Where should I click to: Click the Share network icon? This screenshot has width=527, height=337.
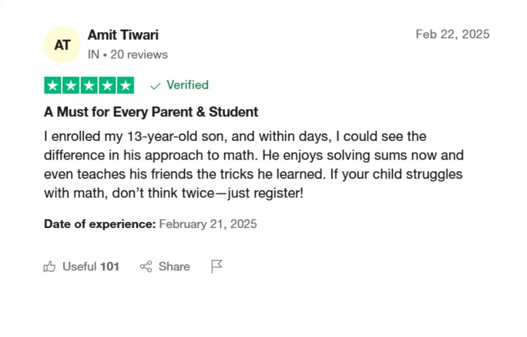146,267
